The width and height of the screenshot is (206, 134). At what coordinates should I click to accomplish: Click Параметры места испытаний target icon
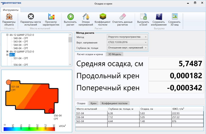click(x=31, y=17)
